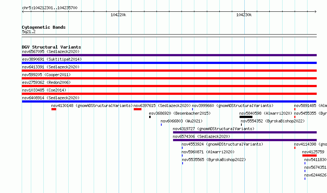This screenshot has height=193, width=327.
Task: Open the nsv5840598 (Almarri2020) label
Action: click(x=266, y=113)
